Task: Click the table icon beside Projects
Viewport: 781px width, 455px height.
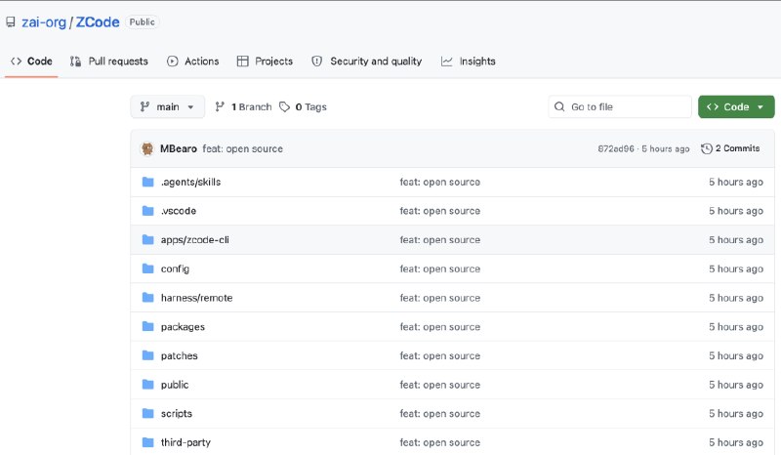Action: [242, 62]
